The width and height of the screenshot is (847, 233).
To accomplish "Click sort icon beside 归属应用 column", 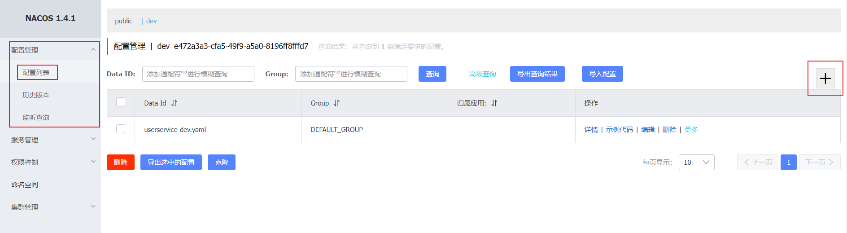I will click(494, 103).
